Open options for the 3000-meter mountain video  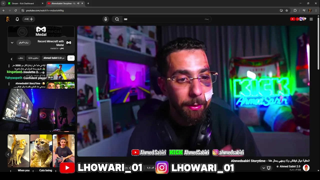[x=9, y=66]
